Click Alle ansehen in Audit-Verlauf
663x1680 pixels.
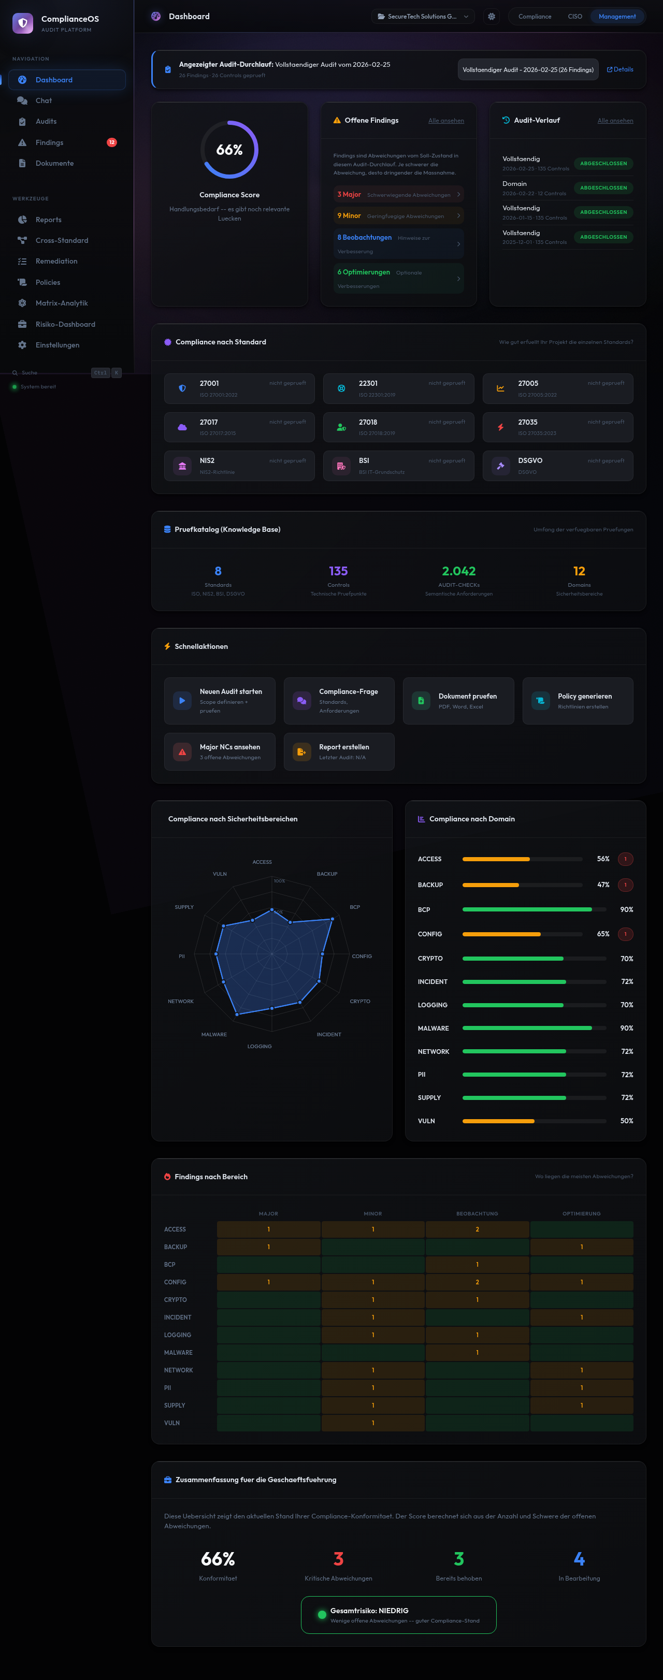click(615, 121)
